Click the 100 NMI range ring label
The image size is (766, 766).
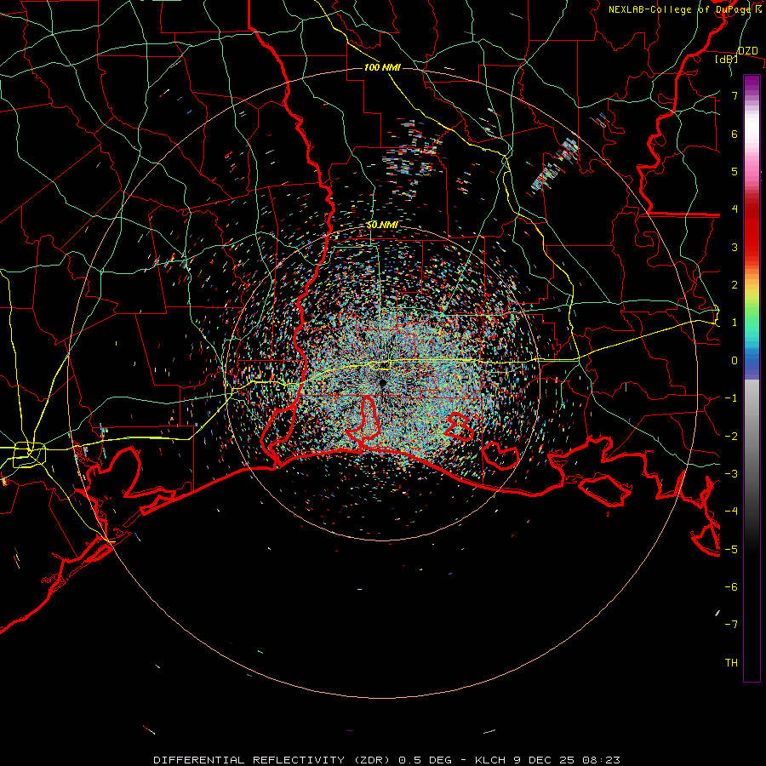(x=382, y=67)
